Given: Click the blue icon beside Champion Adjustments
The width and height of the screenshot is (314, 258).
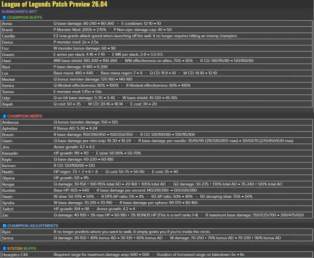Looking at the screenshot, I should click(4, 226).
